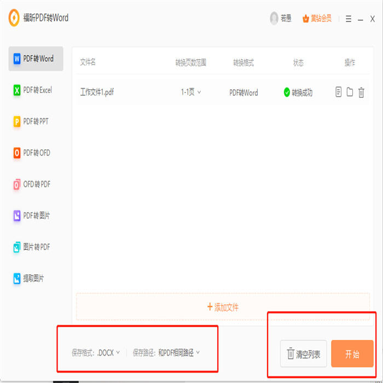Image resolution: width=383 pixels, height=383 pixels.
Task: Expand the 1-1页 page range dropdown
Action: pos(191,92)
